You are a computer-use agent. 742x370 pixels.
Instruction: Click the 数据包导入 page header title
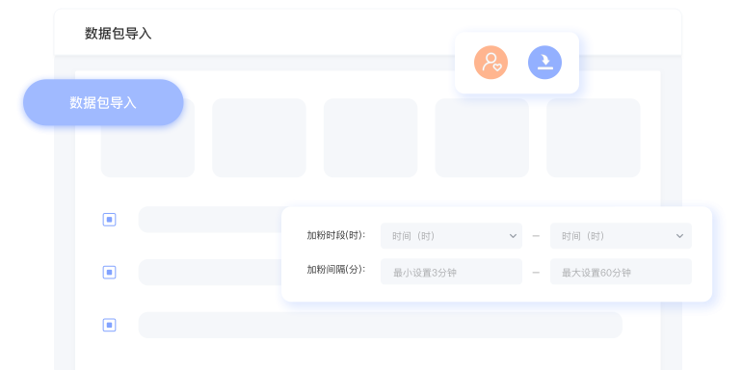coord(119,34)
